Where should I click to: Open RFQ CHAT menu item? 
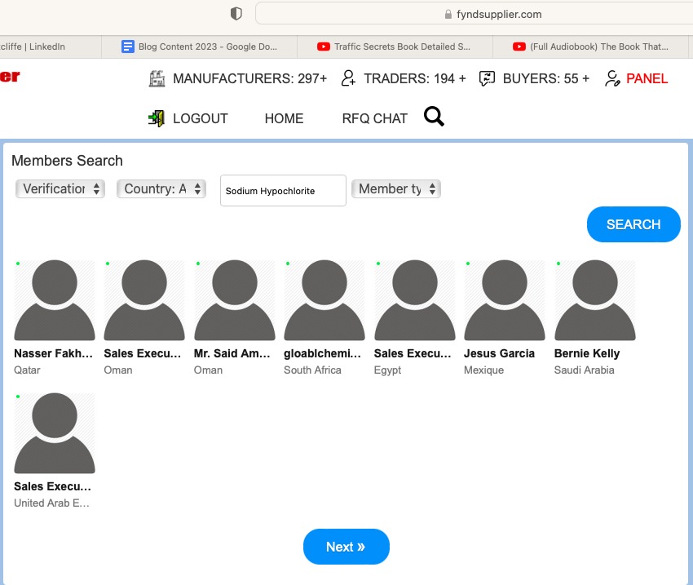point(375,118)
